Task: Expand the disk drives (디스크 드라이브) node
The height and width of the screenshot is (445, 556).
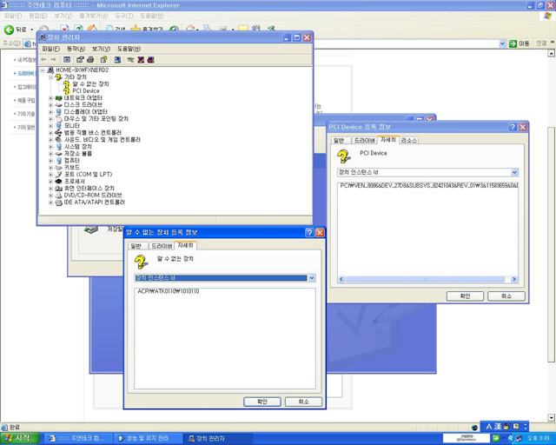Action: [x=50, y=105]
